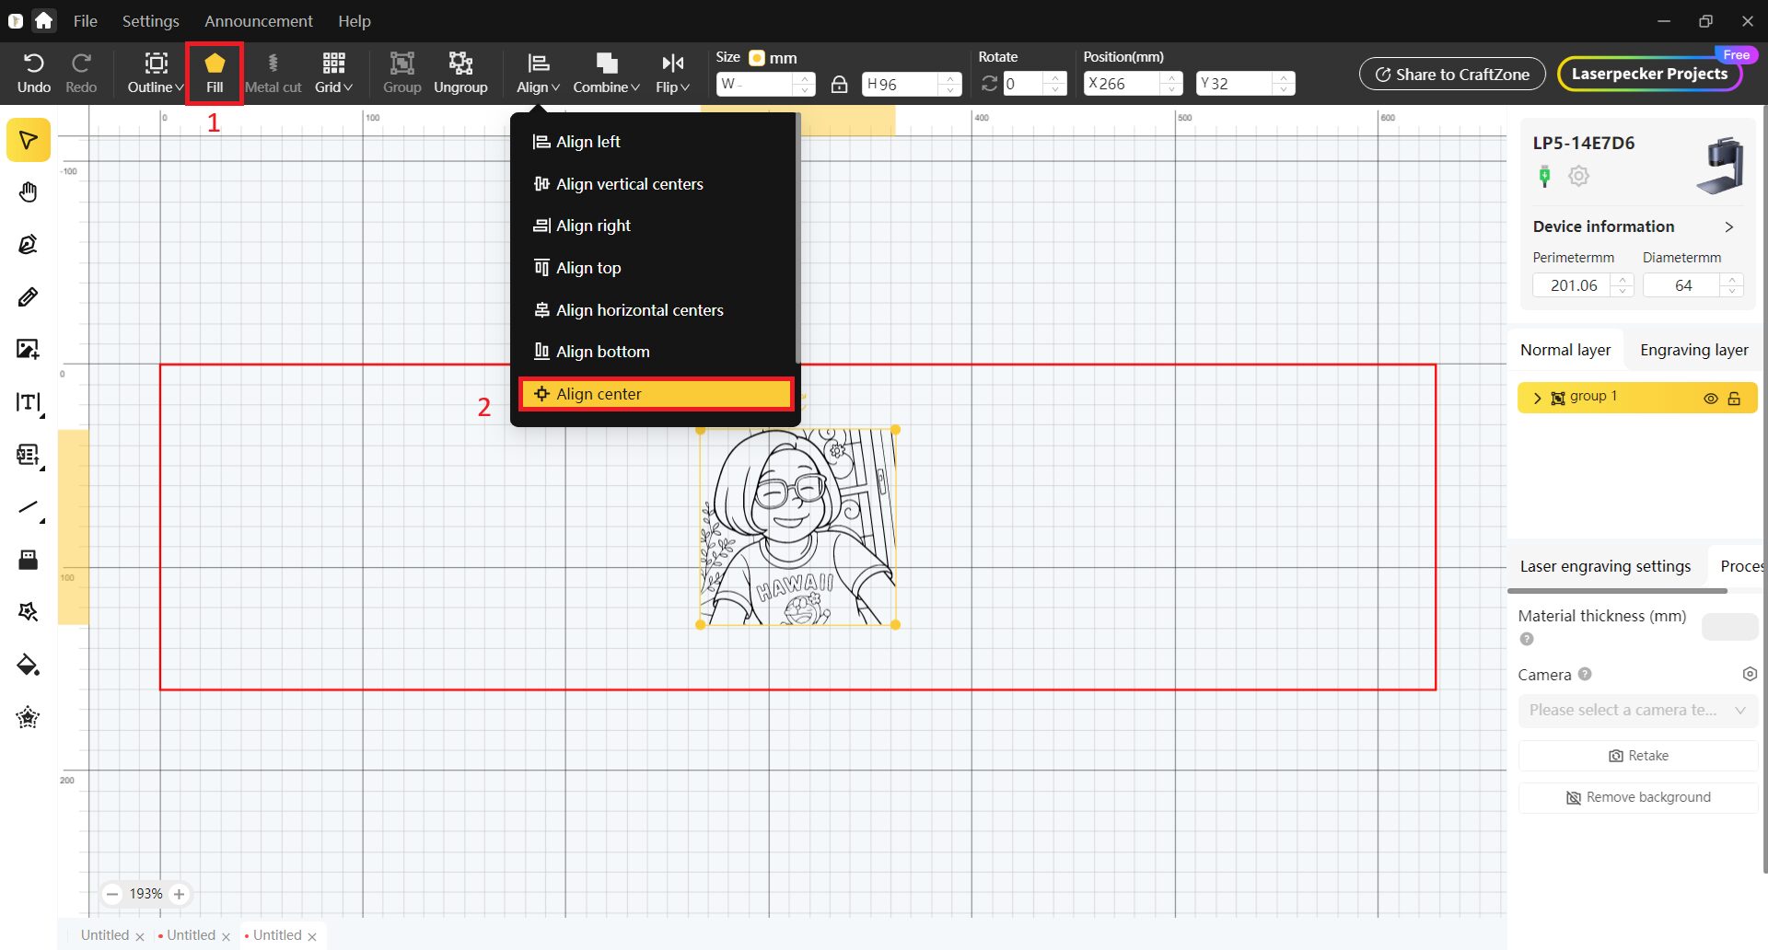Zoom out with the minus button
This screenshot has width=1768, height=950.
pyautogui.click(x=112, y=894)
